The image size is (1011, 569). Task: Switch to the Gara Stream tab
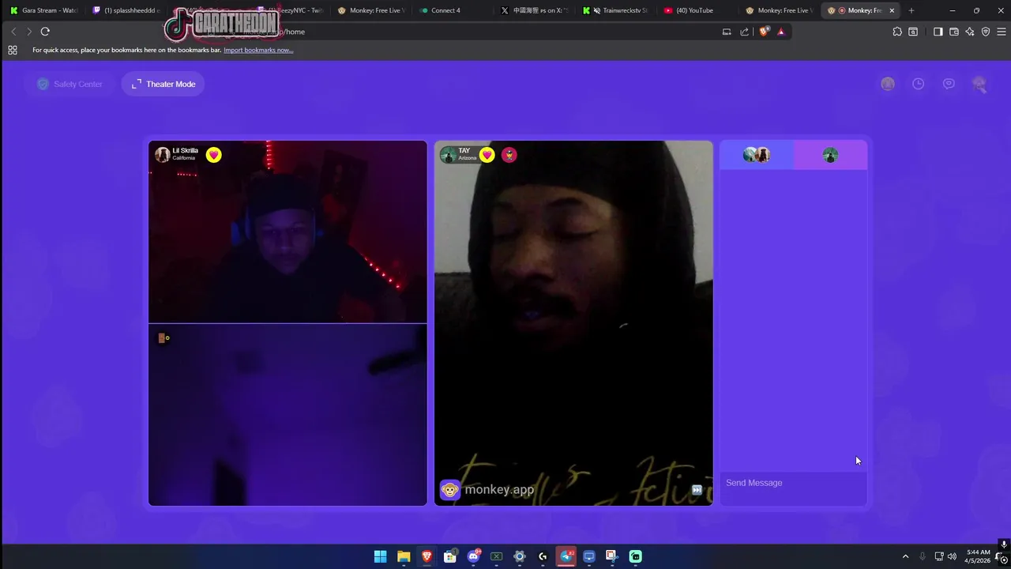point(43,10)
